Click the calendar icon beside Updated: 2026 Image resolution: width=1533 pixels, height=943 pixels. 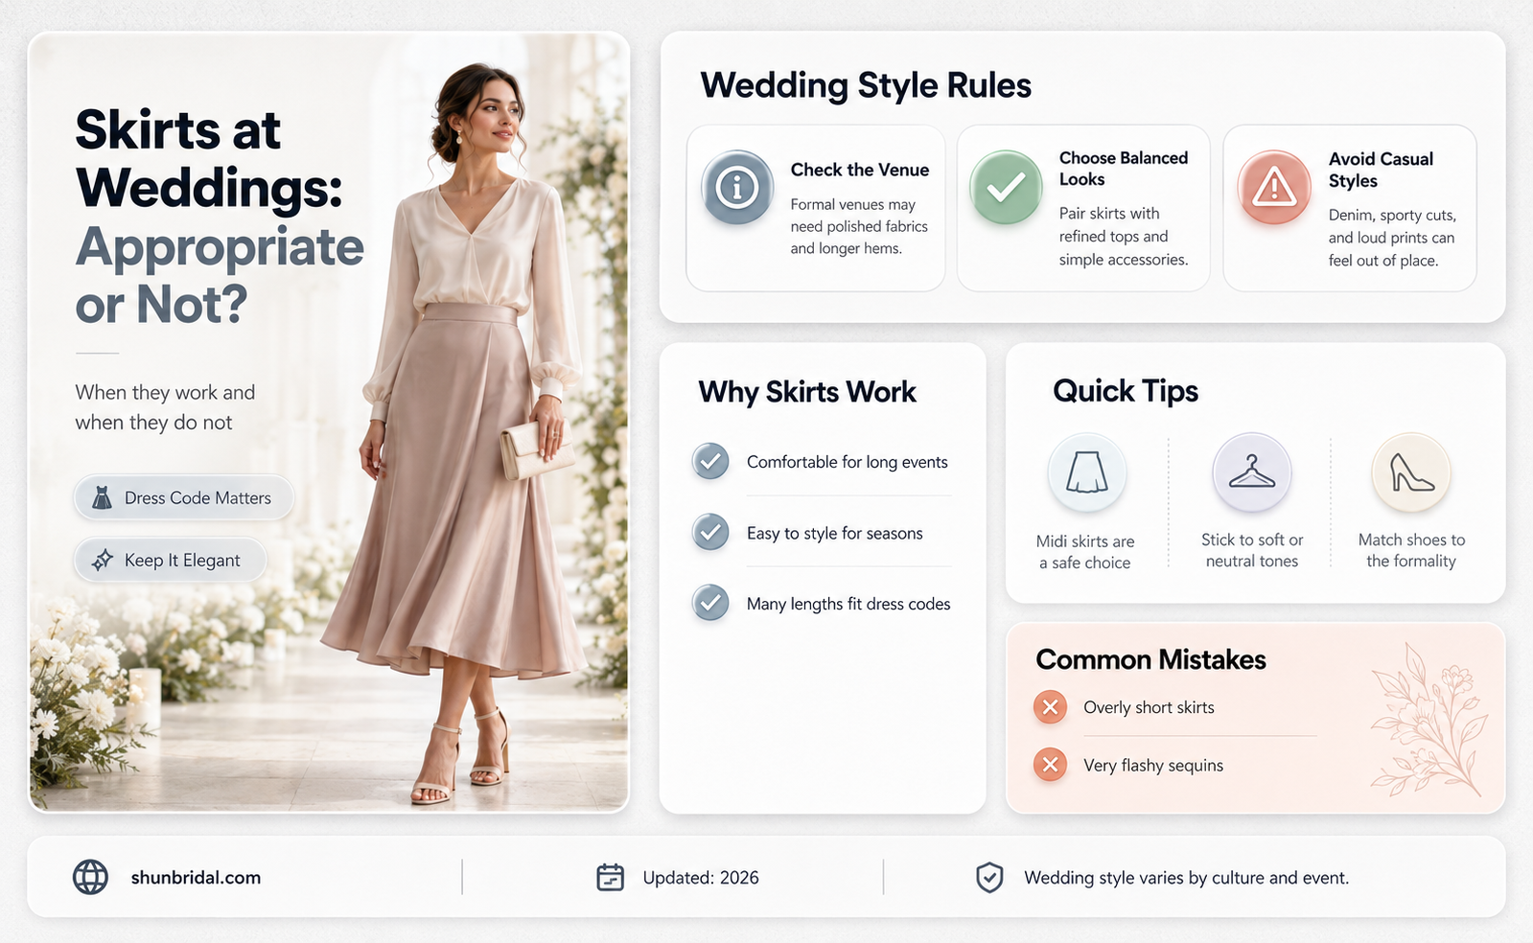click(610, 877)
